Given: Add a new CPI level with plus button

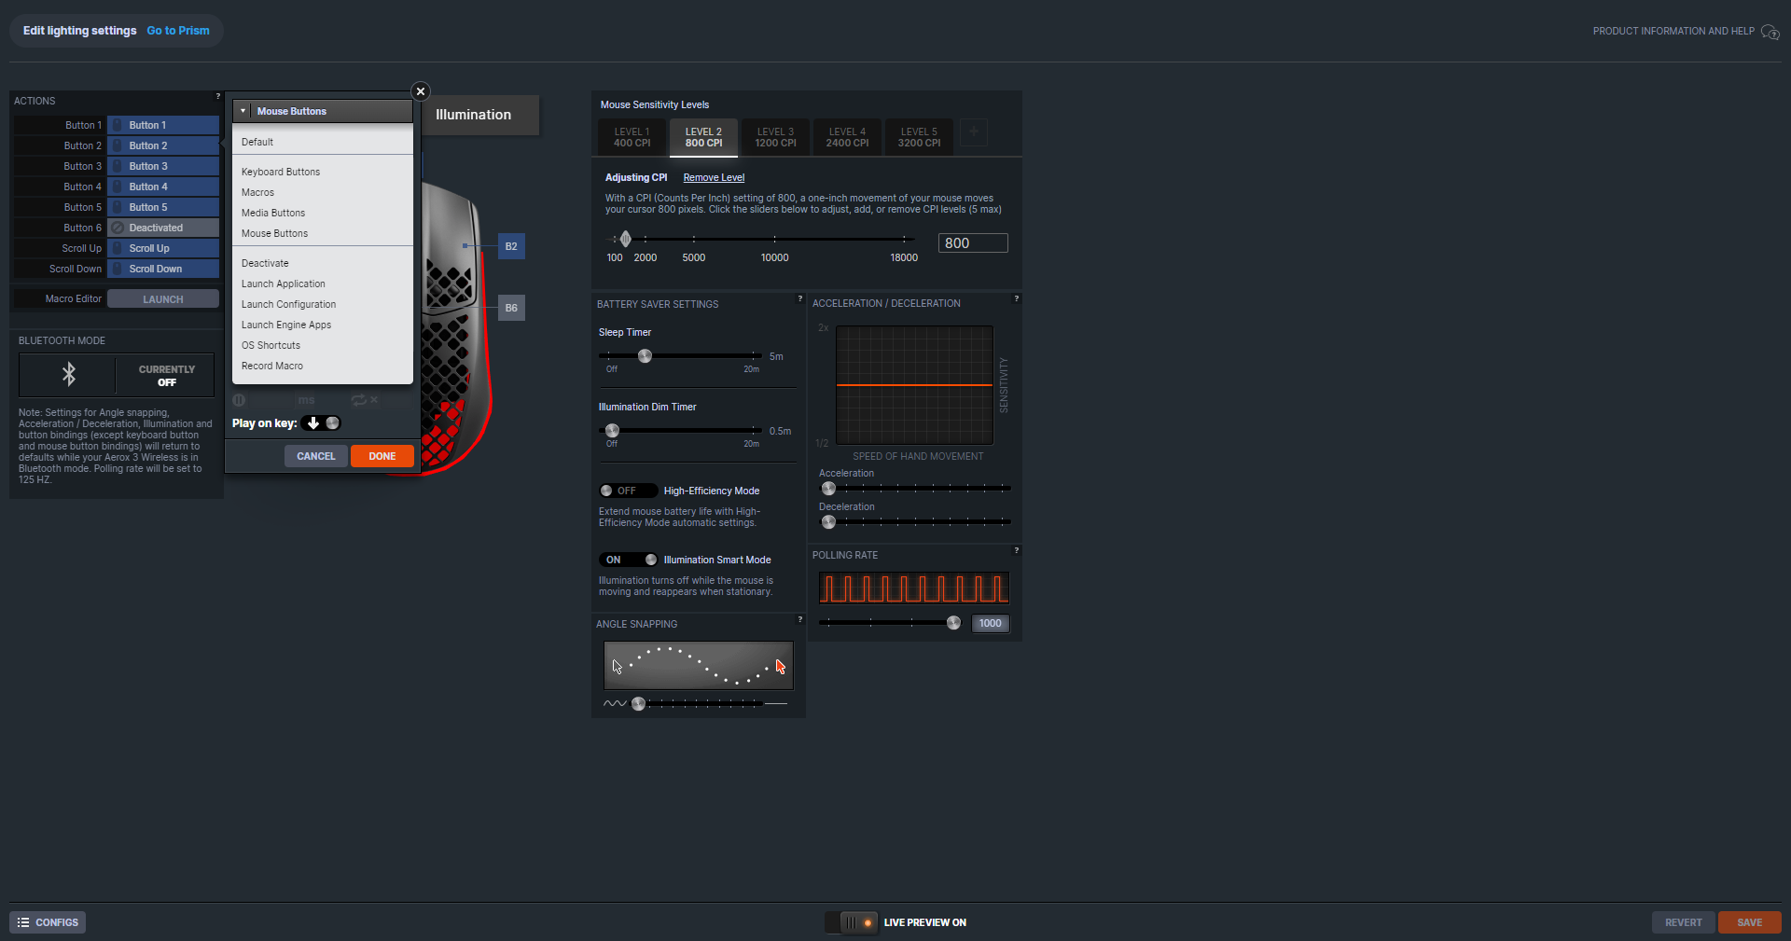Looking at the screenshot, I should pos(974,132).
